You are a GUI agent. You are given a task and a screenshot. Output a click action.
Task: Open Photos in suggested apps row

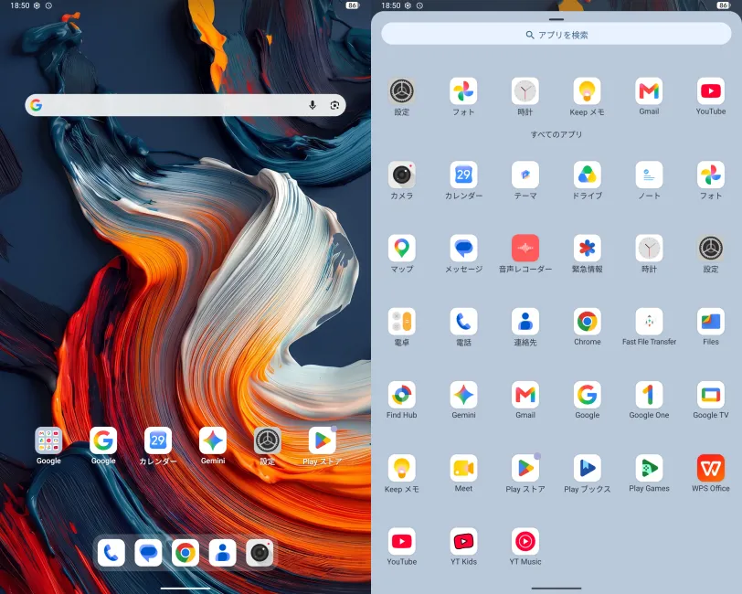pos(463,90)
